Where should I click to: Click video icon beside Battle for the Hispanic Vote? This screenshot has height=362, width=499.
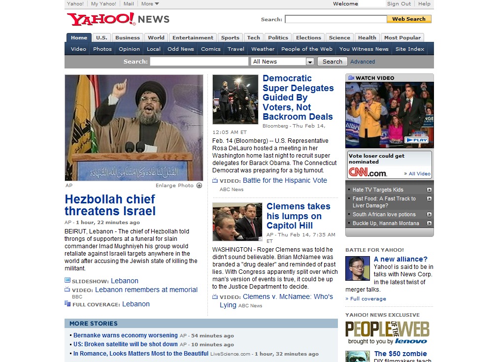point(215,181)
